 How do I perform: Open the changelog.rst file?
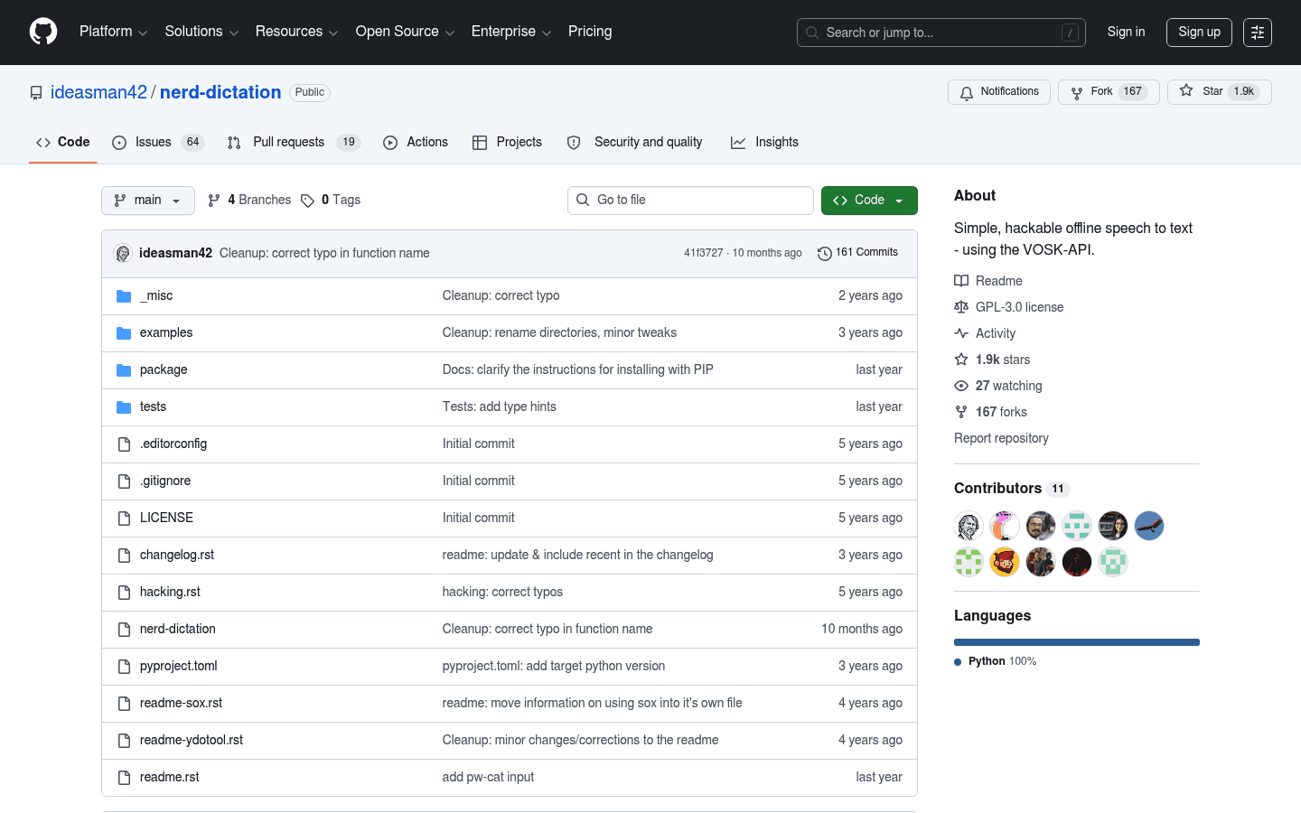coord(177,555)
